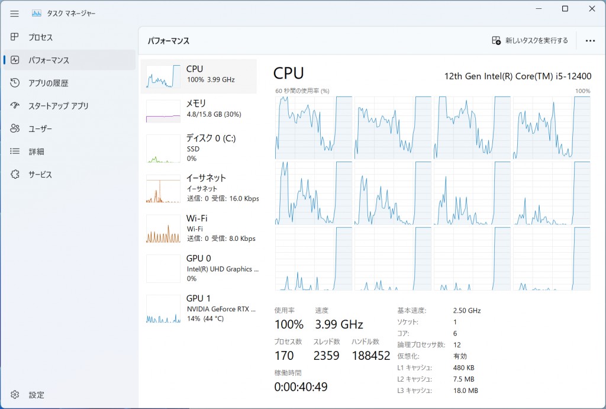Screen dimensions: 606x409
Task: Open the Users page icon
Action: [15, 128]
